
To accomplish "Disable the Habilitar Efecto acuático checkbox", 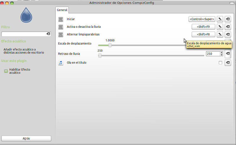I will [6, 71].
